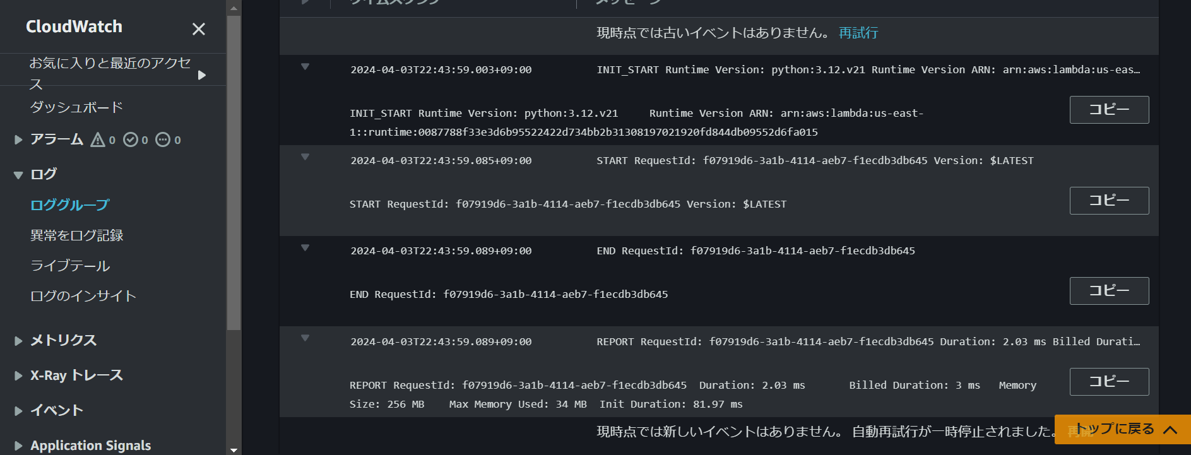This screenshot has width=1191, height=455.
Task: Collapse the START RequestId log event row
Action: (305, 157)
